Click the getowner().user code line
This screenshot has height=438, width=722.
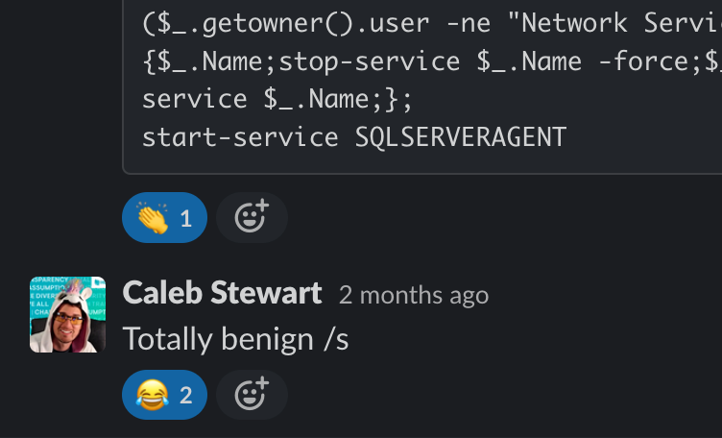432,23
